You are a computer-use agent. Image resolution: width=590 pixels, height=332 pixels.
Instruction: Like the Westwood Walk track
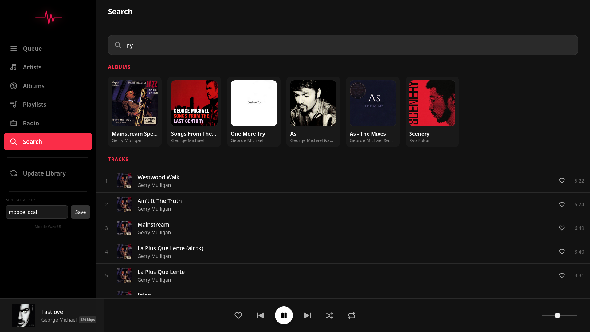[x=562, y=181]
